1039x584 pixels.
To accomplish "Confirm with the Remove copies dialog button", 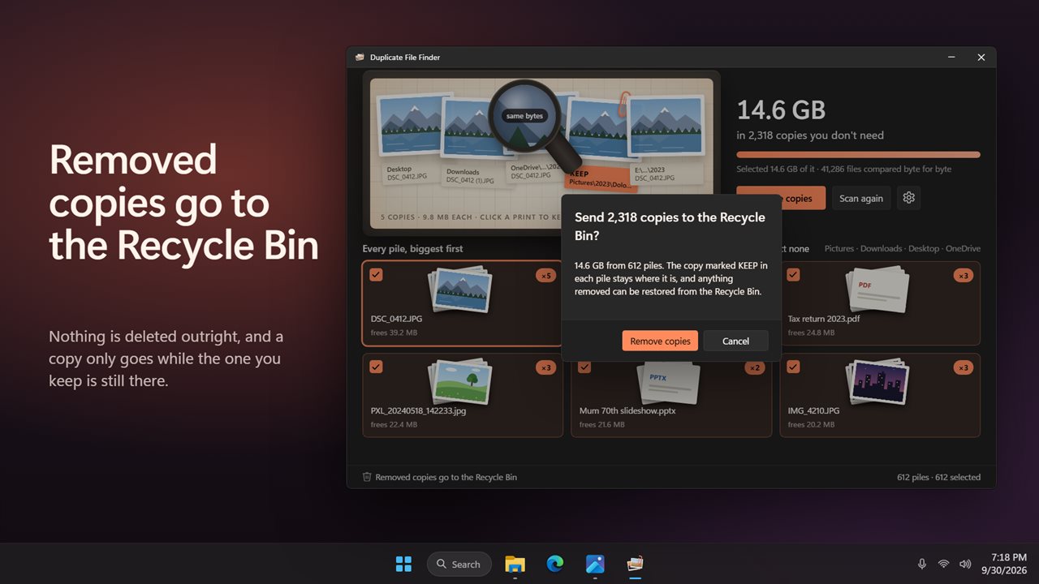I will click(x=660, y=341).
